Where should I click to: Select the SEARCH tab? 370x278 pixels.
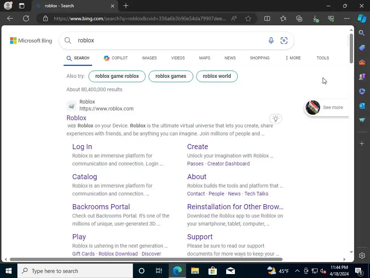78,58
